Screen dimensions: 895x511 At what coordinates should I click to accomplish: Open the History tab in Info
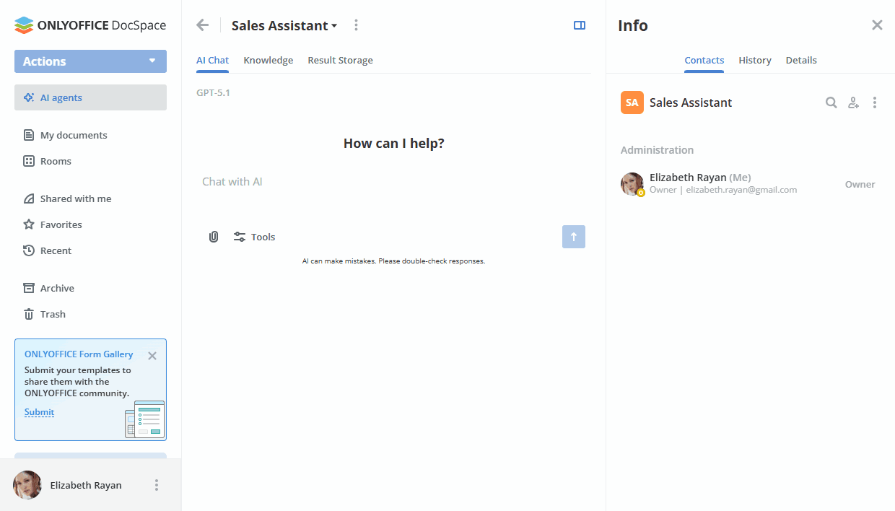click(x=755, y=60)
